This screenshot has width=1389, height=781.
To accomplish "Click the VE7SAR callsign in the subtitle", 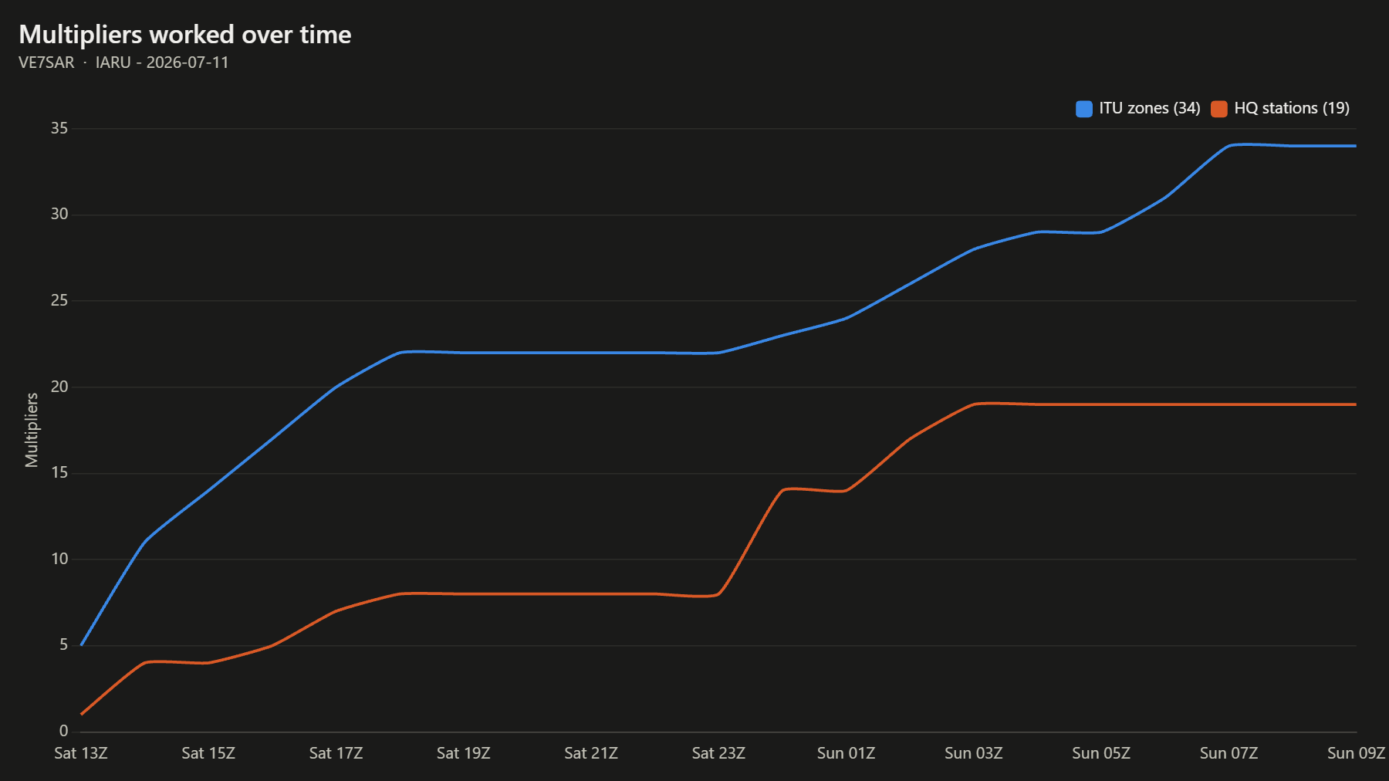I will tap(46, 63).
